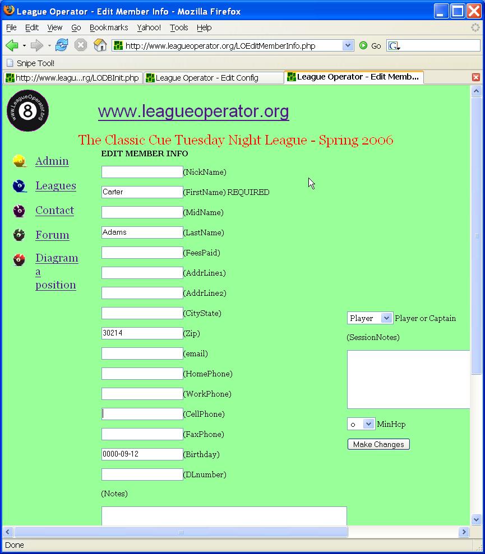Open the Bookmarks menu
The height and width of the screenshot is (554, 485).
(109, 27)
